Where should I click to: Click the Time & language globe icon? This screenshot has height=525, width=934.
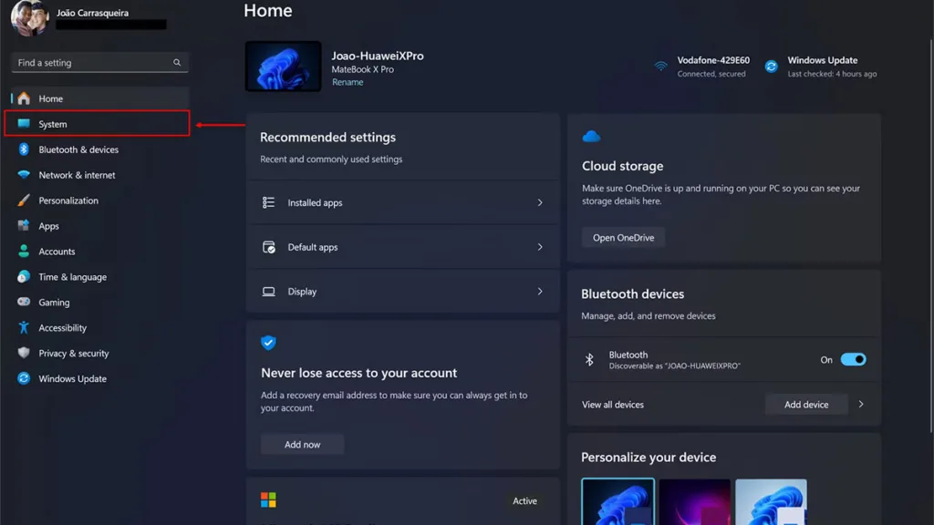coord(24,276)
